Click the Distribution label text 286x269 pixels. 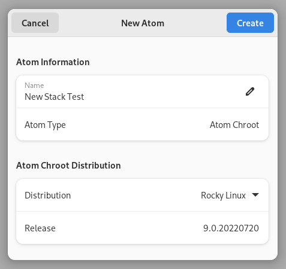[x=47, y=195]
